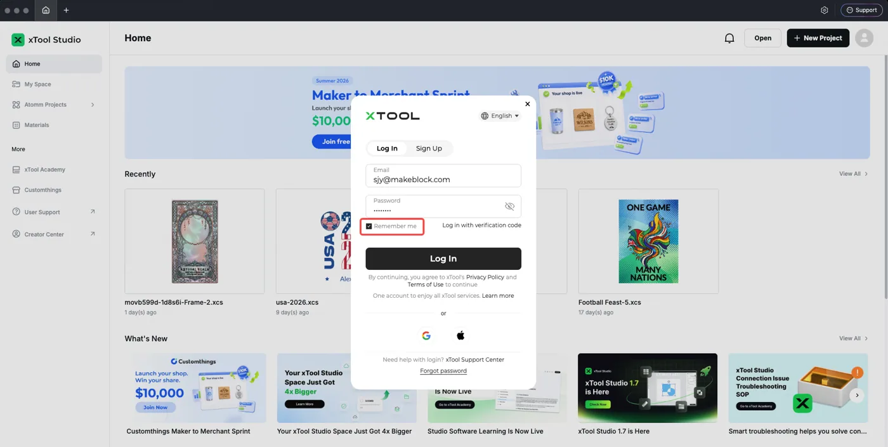The height and width of the screenshot is (447, 888).
Task: Toggle password visibility eye icon
Action: coord(509,206)
